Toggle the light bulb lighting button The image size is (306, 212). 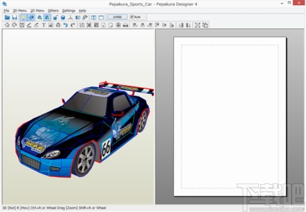[24, 17]
